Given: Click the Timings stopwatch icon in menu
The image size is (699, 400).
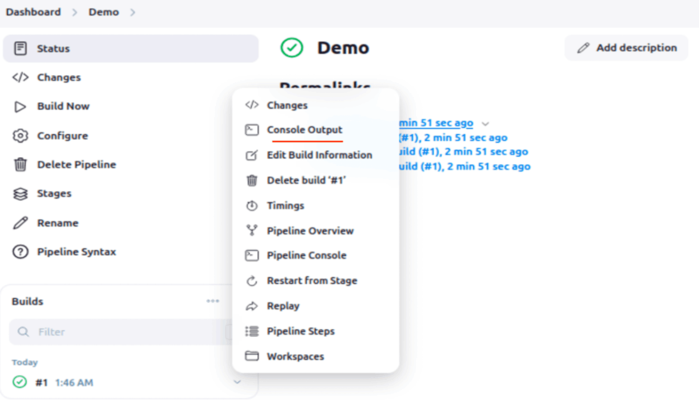Looking at the screenshot, I should (252, 206).
